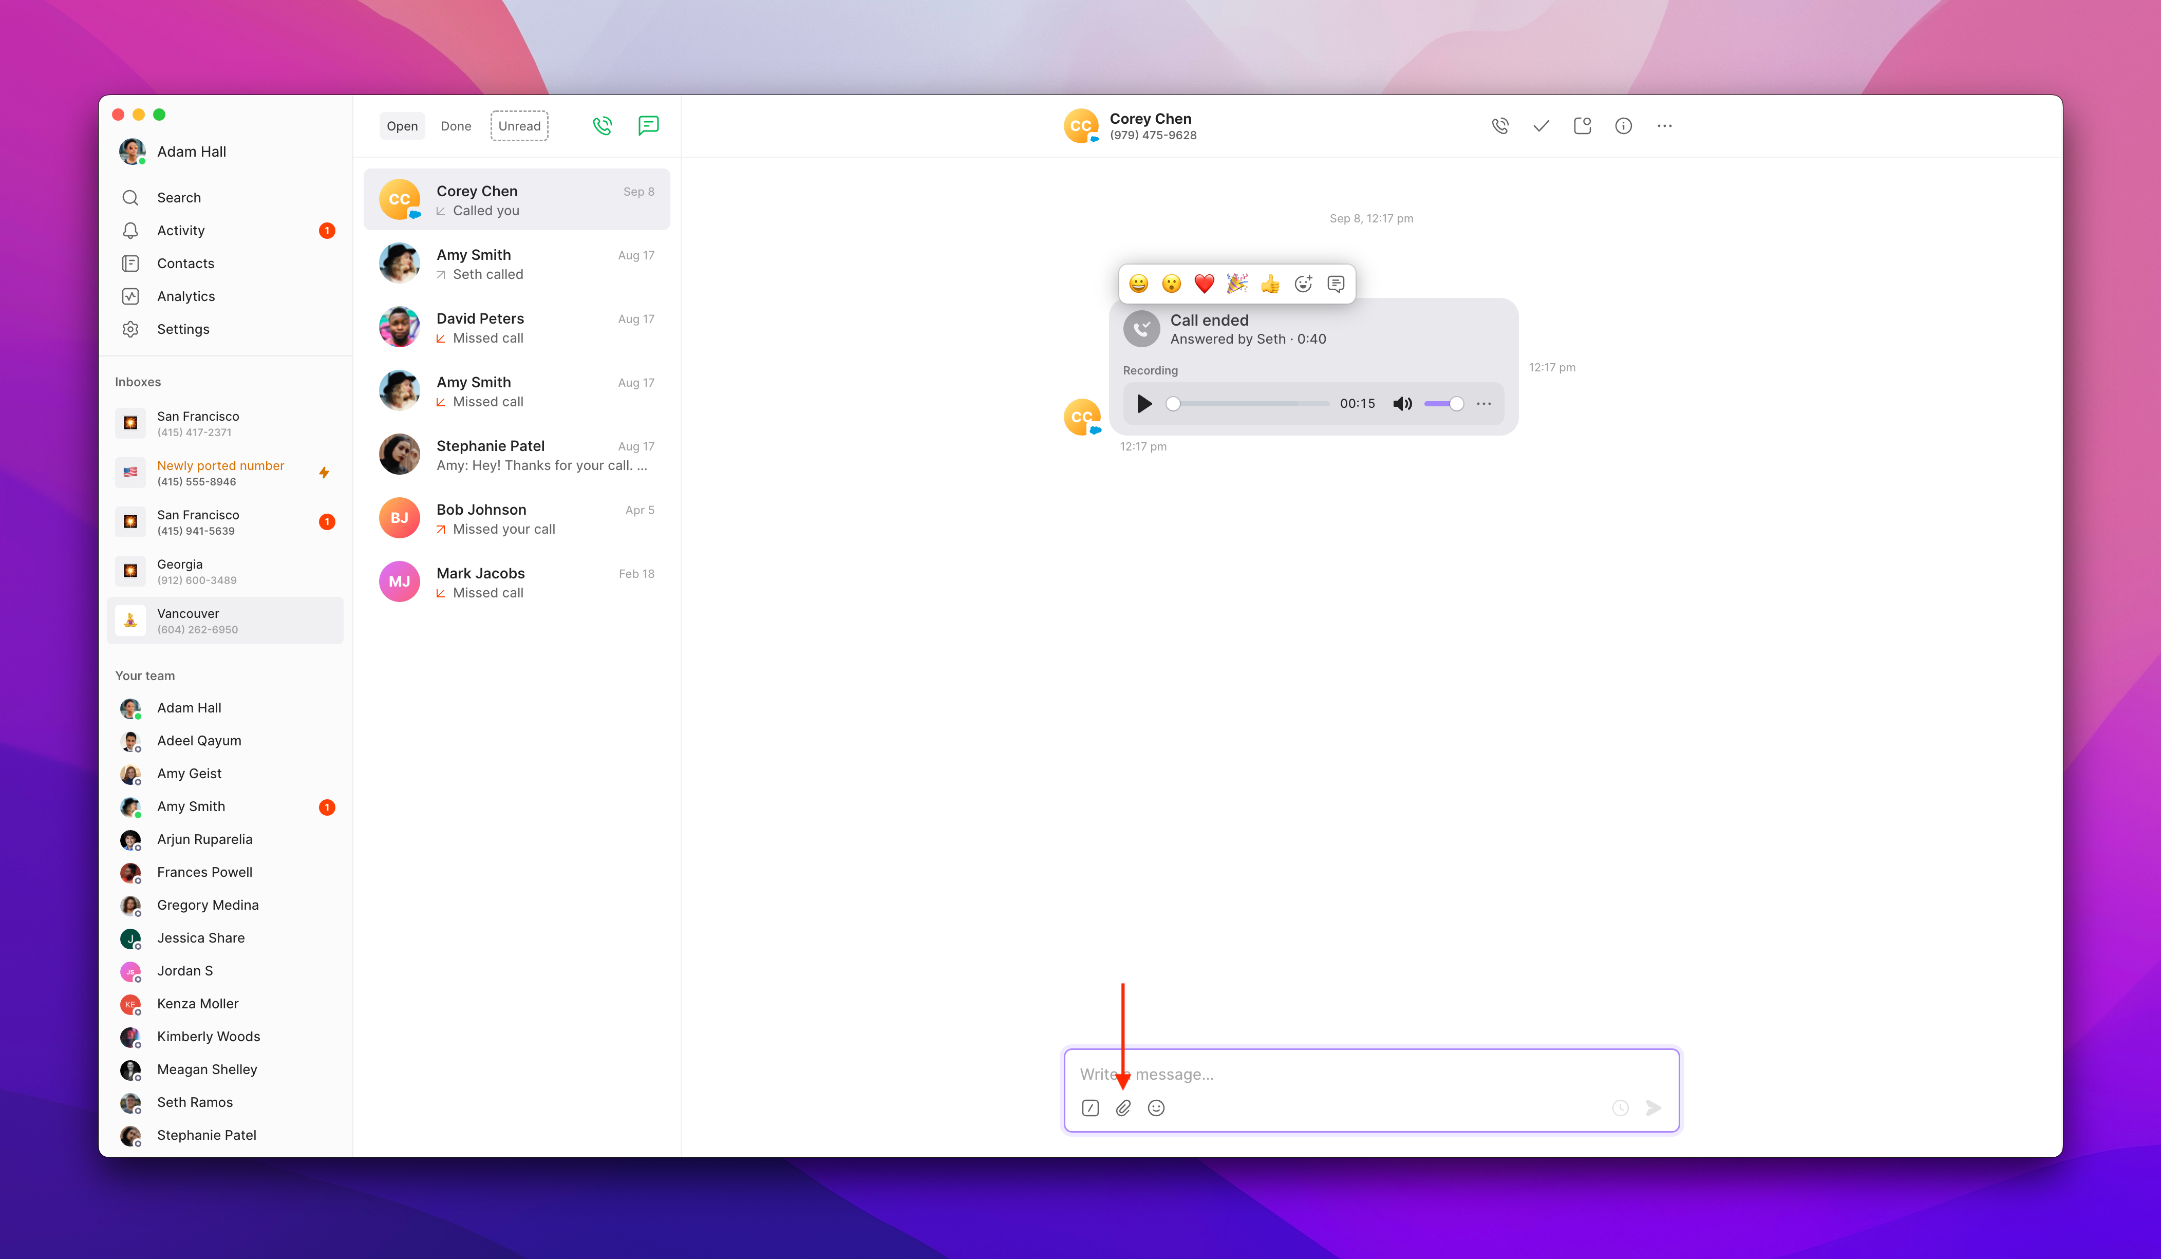Select San Francisco (415) 417-2371 inbox
Screen dimensions: 2161x1259
pos(226,424)
